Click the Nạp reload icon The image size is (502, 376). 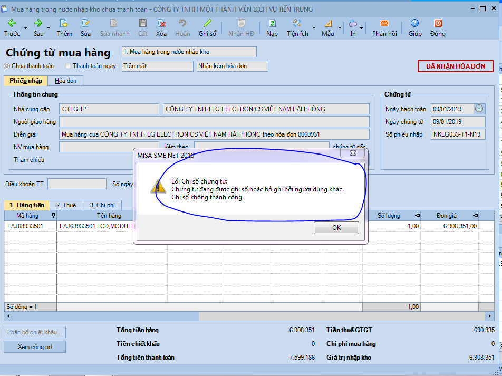[272, 23]
